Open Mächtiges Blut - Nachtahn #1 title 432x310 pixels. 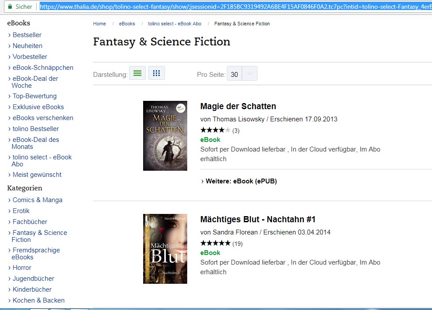257,219
